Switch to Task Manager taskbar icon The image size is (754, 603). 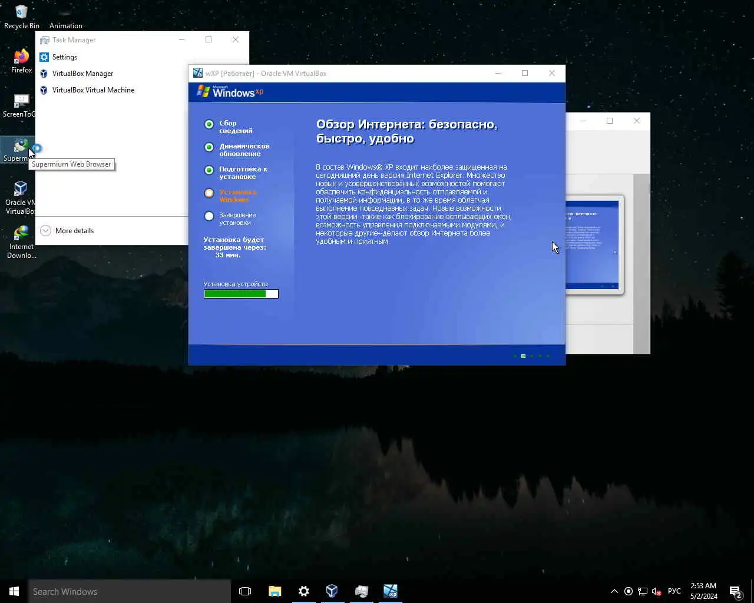[361, 591]
